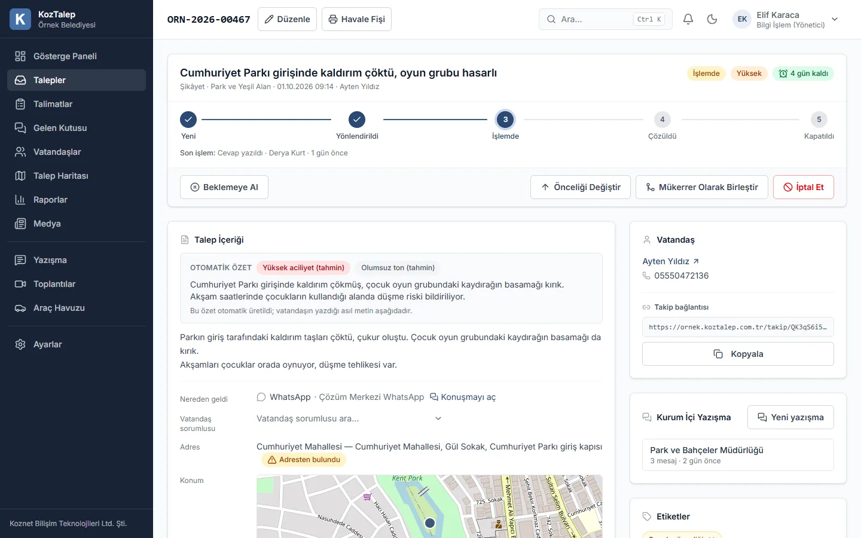The image size is (861, 538).
Task: Select Talepler in the sidebar
Action: 77,80
